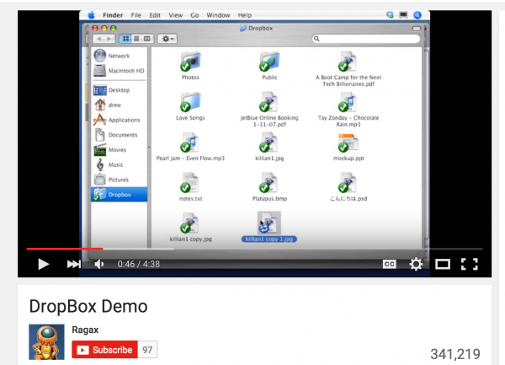Click the Finder window vertical scrollbar
Viewport: 505px width, 365px height.
(426, 145)
